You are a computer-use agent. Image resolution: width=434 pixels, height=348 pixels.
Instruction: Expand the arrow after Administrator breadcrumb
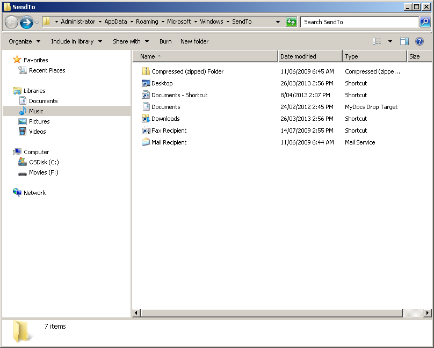click(100, 21)
